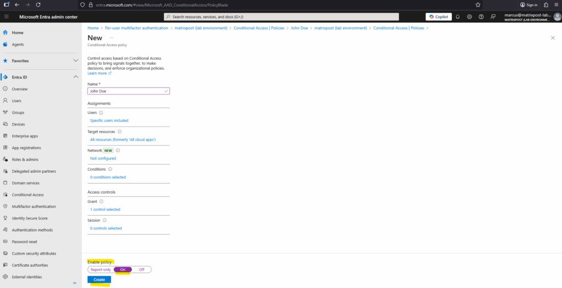The height and width of the screenshot is (288, 562).
Task: Set Enable policy to Off
Action: pyautogui.click(x=142, y=270)
